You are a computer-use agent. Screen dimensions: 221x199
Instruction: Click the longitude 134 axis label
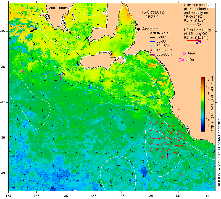tap(9, 196)
